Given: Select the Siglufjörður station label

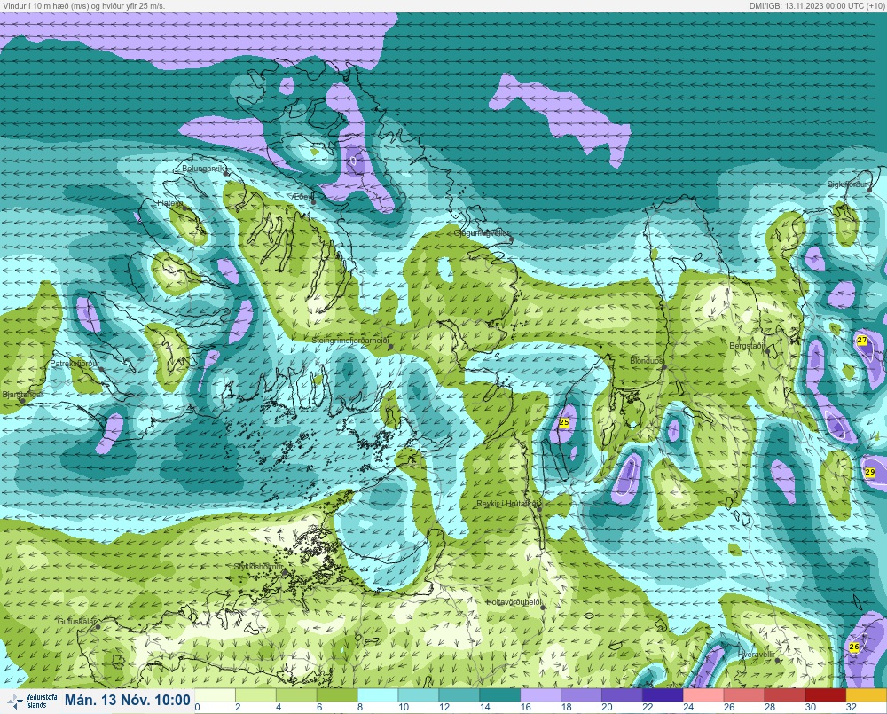Looking at the screenshot, I should point(847,184).
